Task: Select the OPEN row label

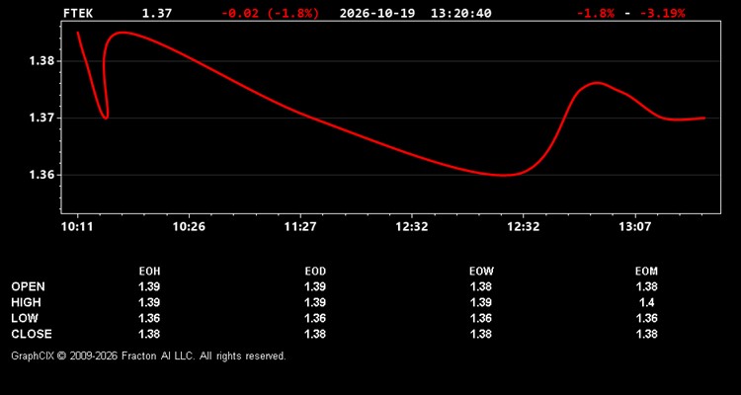Action: 29,286
